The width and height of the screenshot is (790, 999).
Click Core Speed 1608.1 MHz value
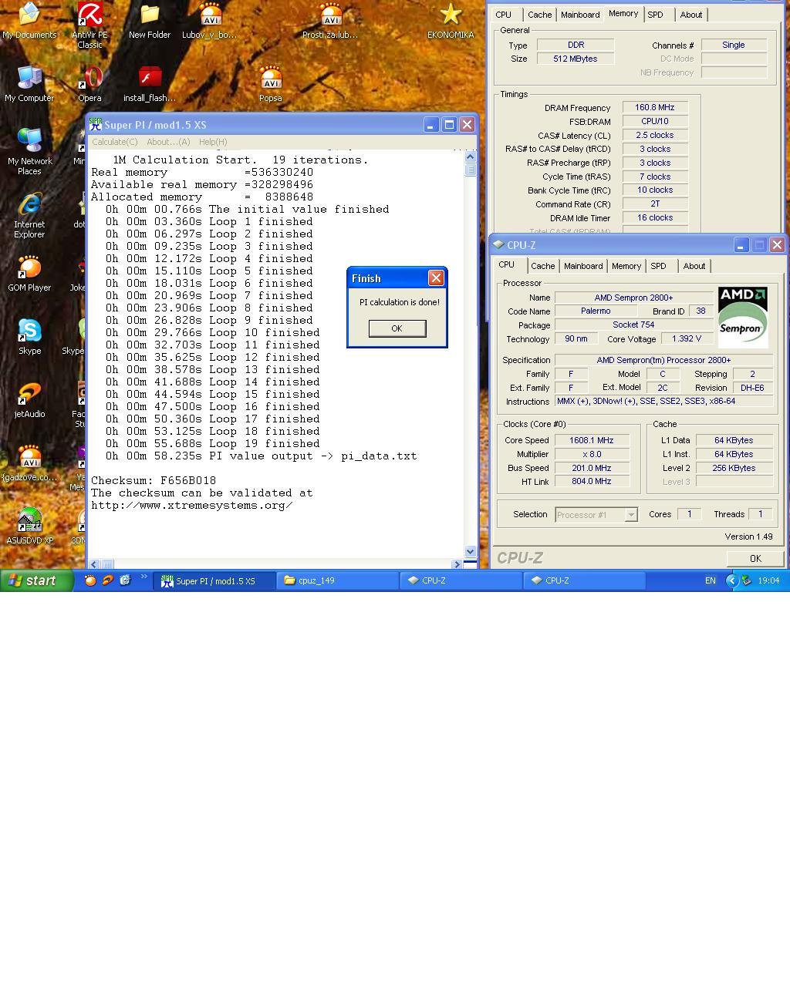click(x=592, y=440)
